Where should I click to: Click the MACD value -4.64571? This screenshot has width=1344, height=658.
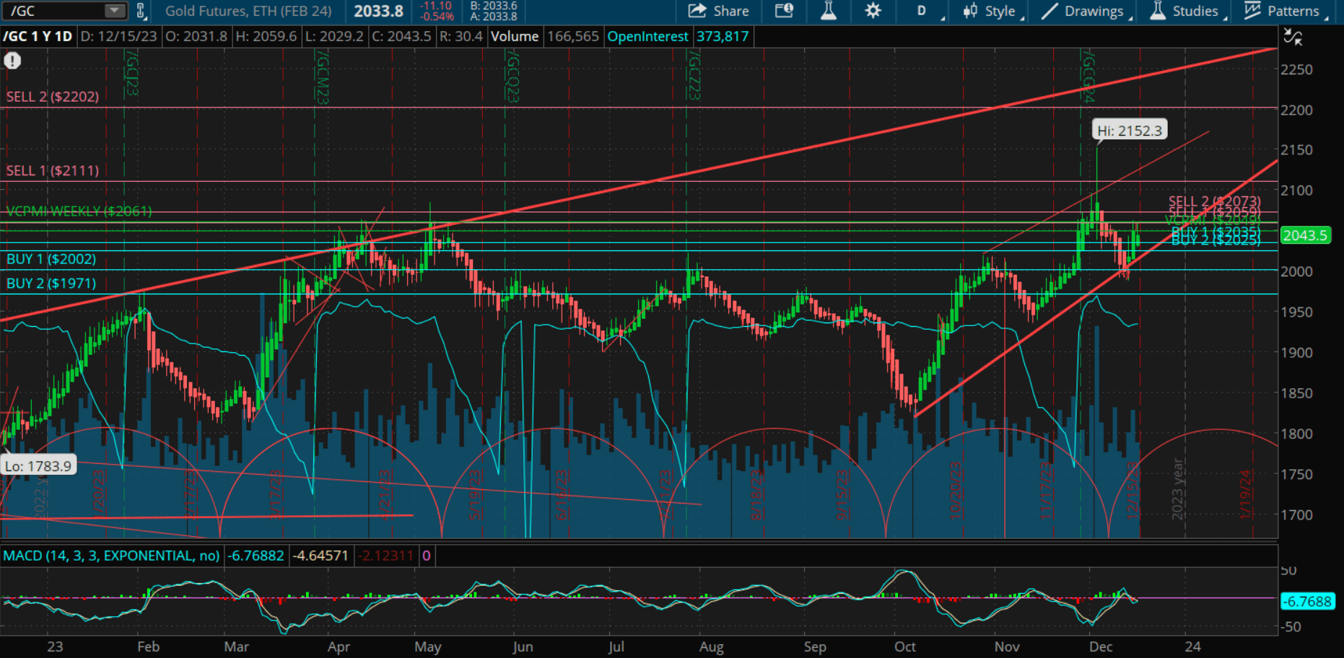tap(320, 556)
